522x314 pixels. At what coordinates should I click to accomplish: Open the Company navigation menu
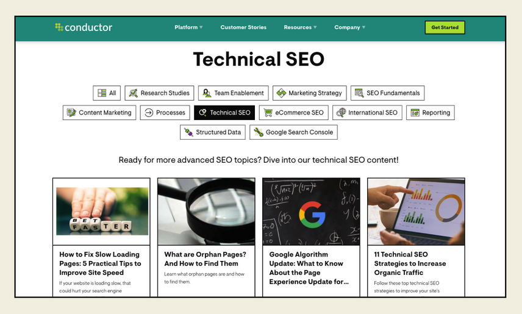[x=349, y=27]
